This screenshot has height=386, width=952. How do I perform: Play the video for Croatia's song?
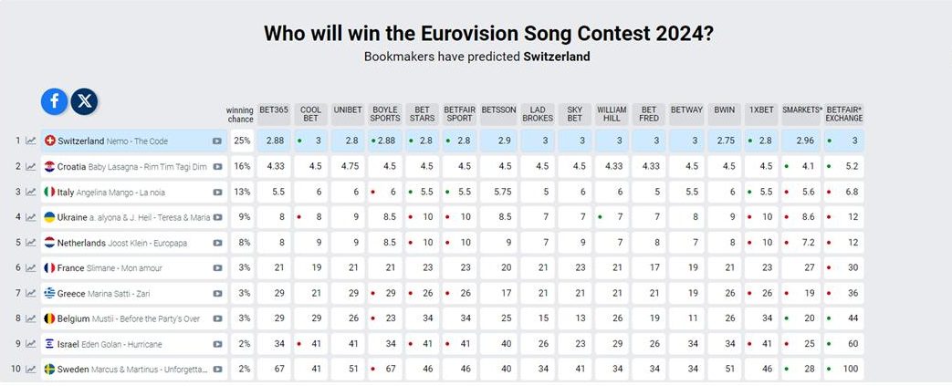[x=217, y=167]
